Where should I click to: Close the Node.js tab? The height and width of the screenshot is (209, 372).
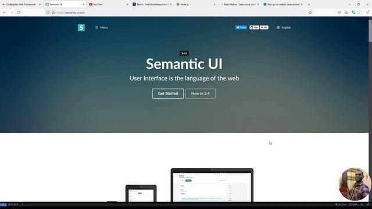click(214, 4)
